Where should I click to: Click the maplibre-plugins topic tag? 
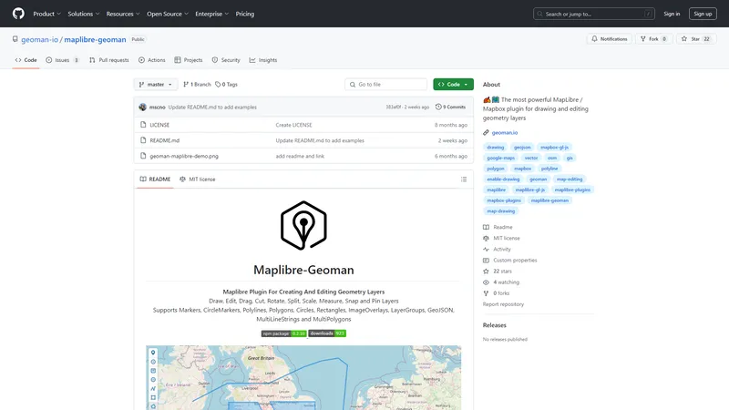pyautogui.click(x=572, y=190)
